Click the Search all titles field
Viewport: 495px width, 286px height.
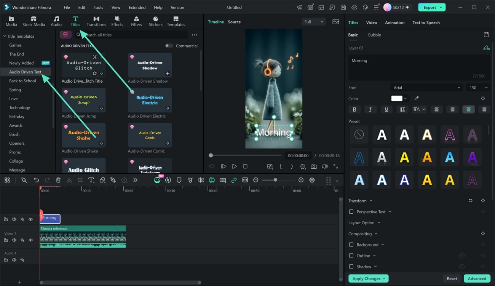(131, 35)
